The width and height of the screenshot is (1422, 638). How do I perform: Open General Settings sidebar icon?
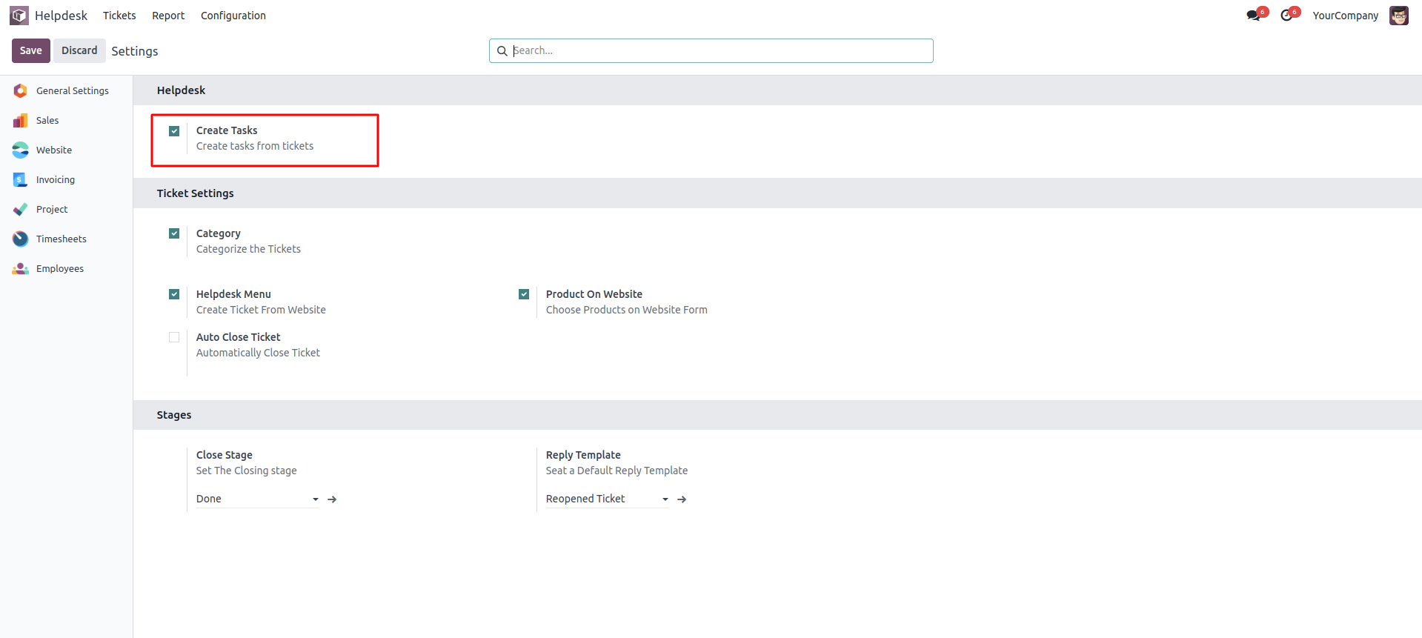click(21, 91)
